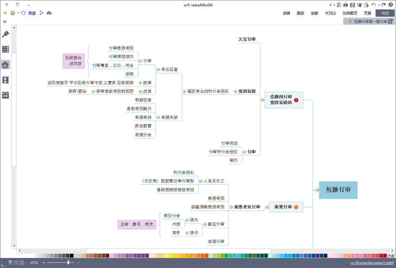Click the orange priority 2 marker on 审计要素

[x=296, y=207]
